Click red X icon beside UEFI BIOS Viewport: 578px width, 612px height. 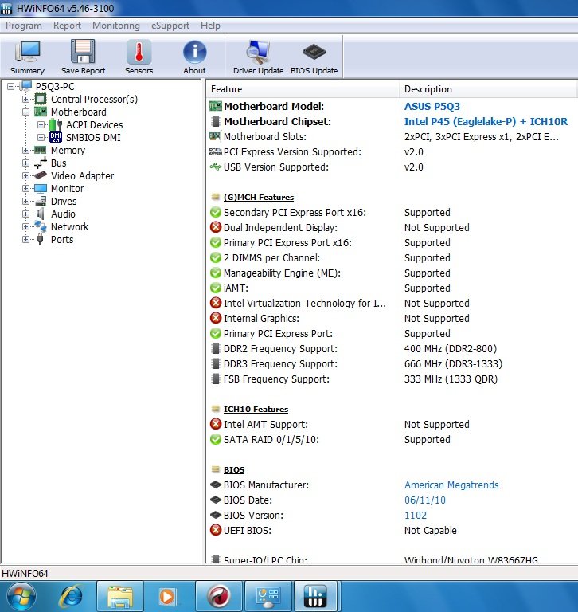(x=215, y=530)
